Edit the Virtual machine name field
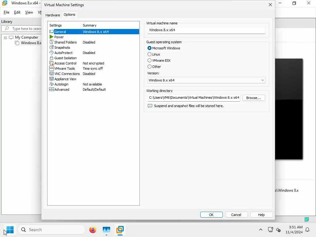Screen dimensions: 316x237 (x=206, y=30)
